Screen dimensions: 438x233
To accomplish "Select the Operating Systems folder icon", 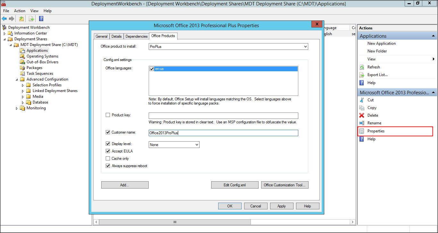I will click(22, 56).
